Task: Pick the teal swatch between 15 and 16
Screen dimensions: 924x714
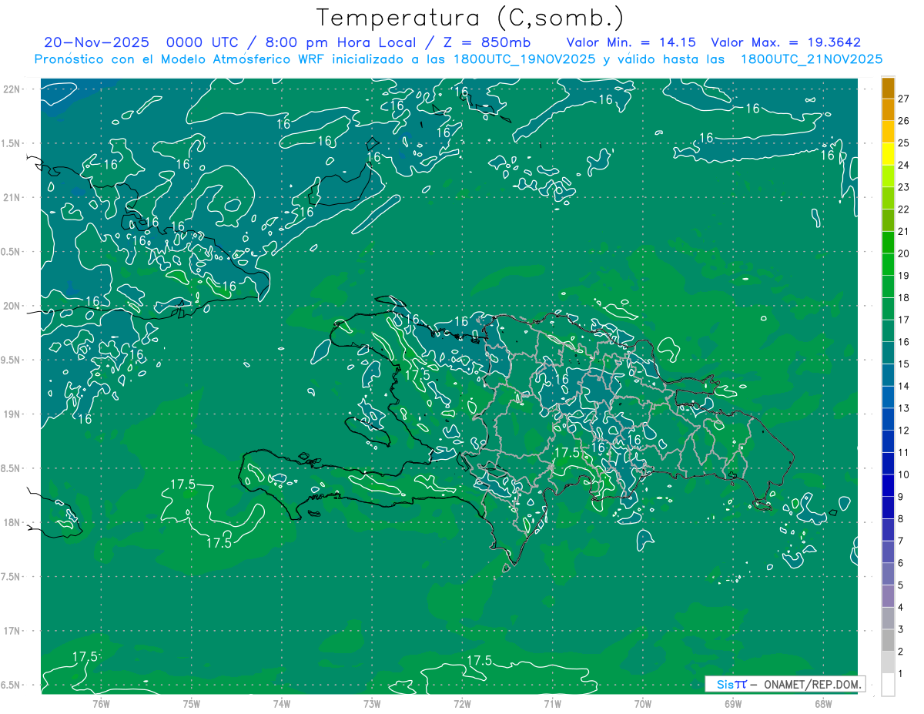Action: [x=888, y=353]
